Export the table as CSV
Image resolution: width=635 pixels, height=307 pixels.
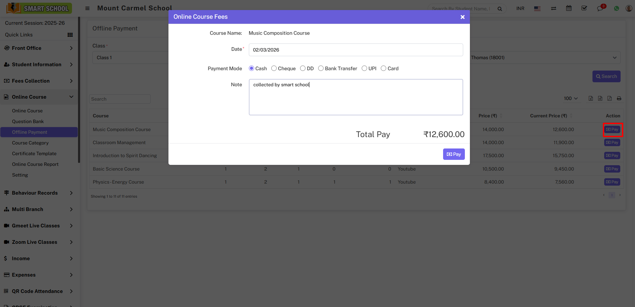pyautogui.click(x=600, y=98)
